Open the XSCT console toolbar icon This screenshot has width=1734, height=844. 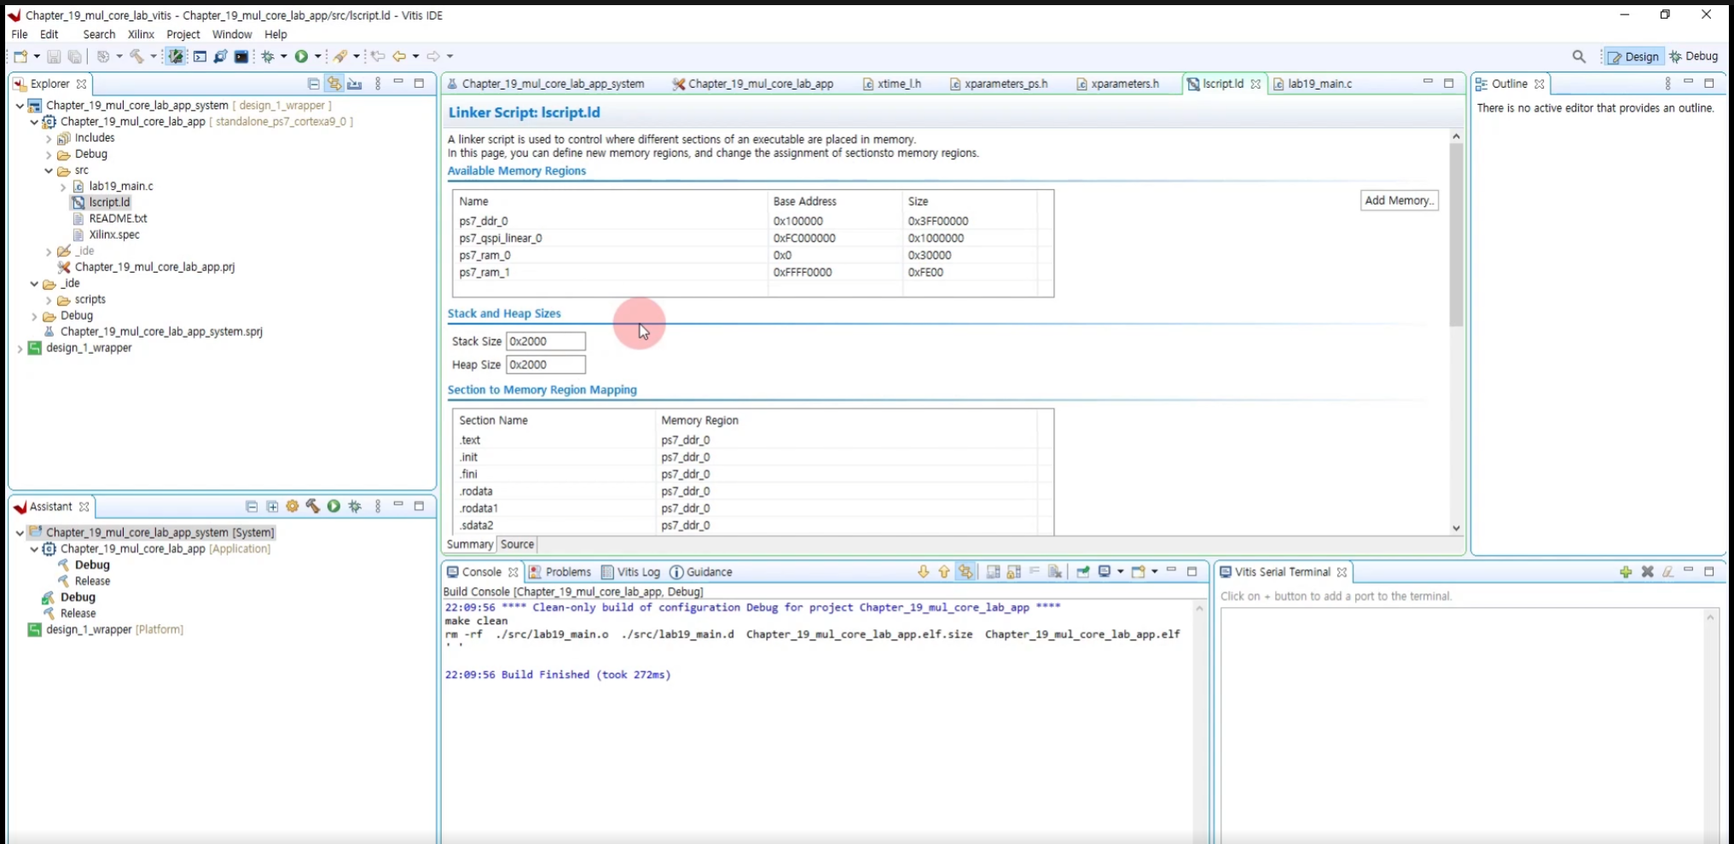pyautogui.click(x=200, y=56)
